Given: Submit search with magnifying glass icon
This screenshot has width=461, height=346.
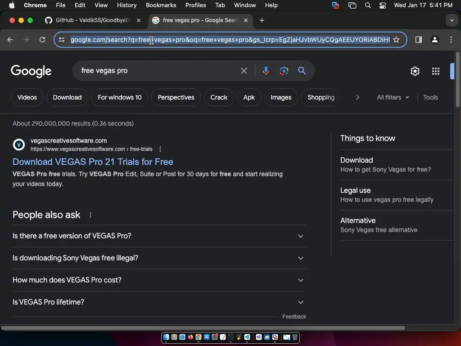Looking at the screenshot, I should [302, 71].
